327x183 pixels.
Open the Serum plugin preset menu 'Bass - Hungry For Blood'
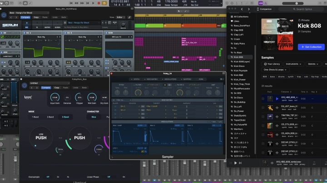[x=29, y=13]
